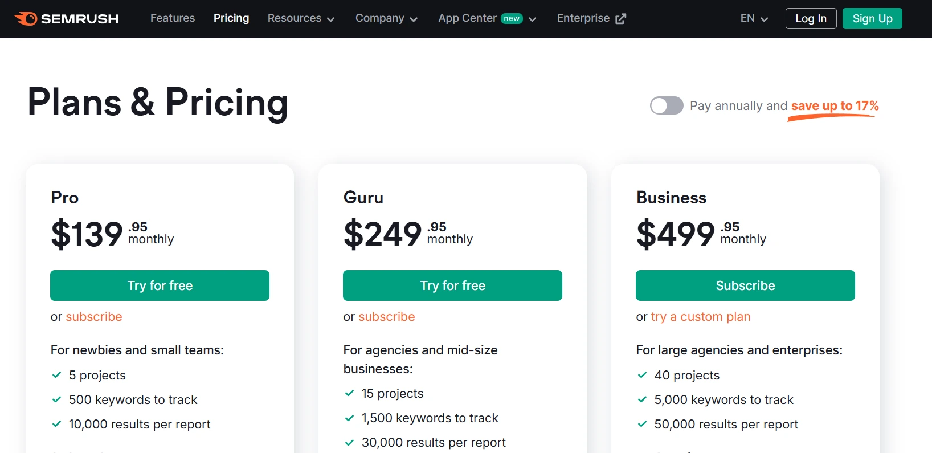932x453 pixels.
Task: Click the checkmark beside '30,000 results per report'
Action: 349,442
